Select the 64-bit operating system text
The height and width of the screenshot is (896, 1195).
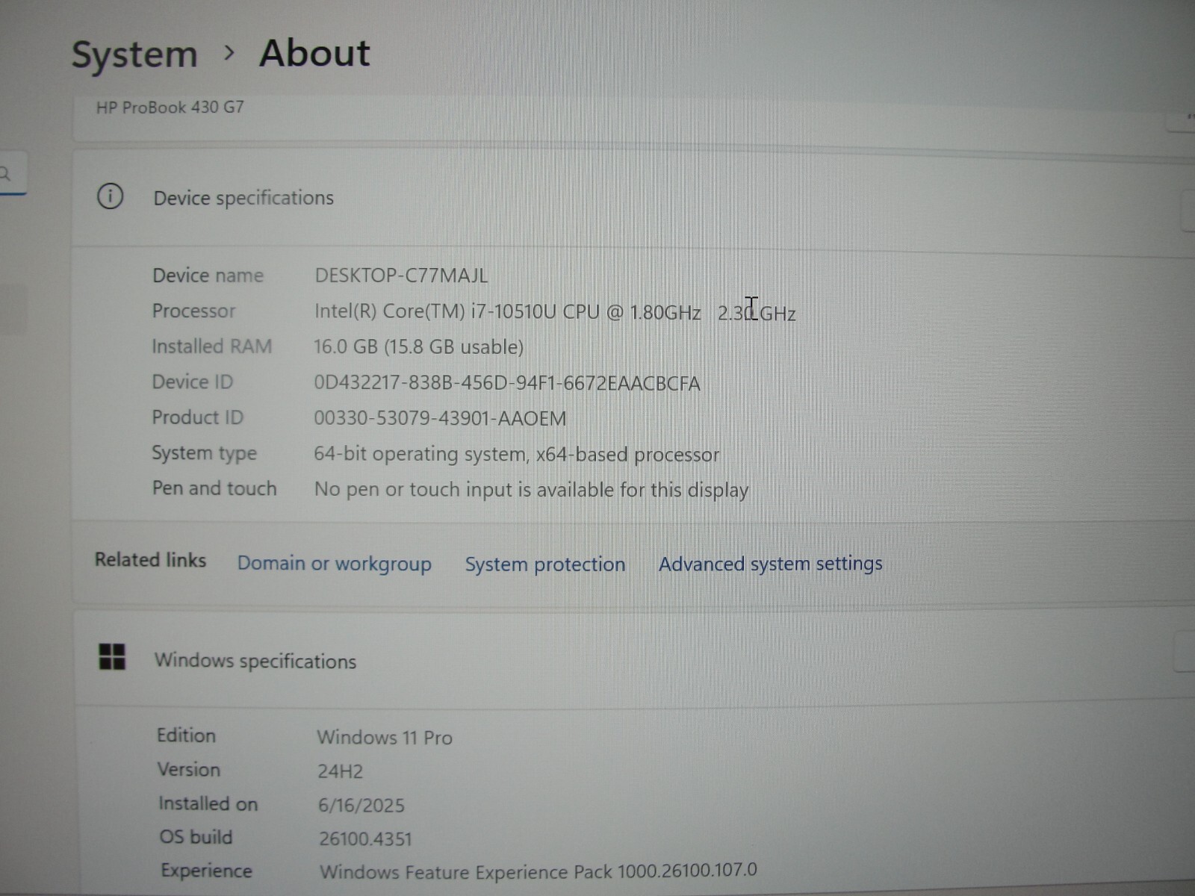click(x=516, y=454)
